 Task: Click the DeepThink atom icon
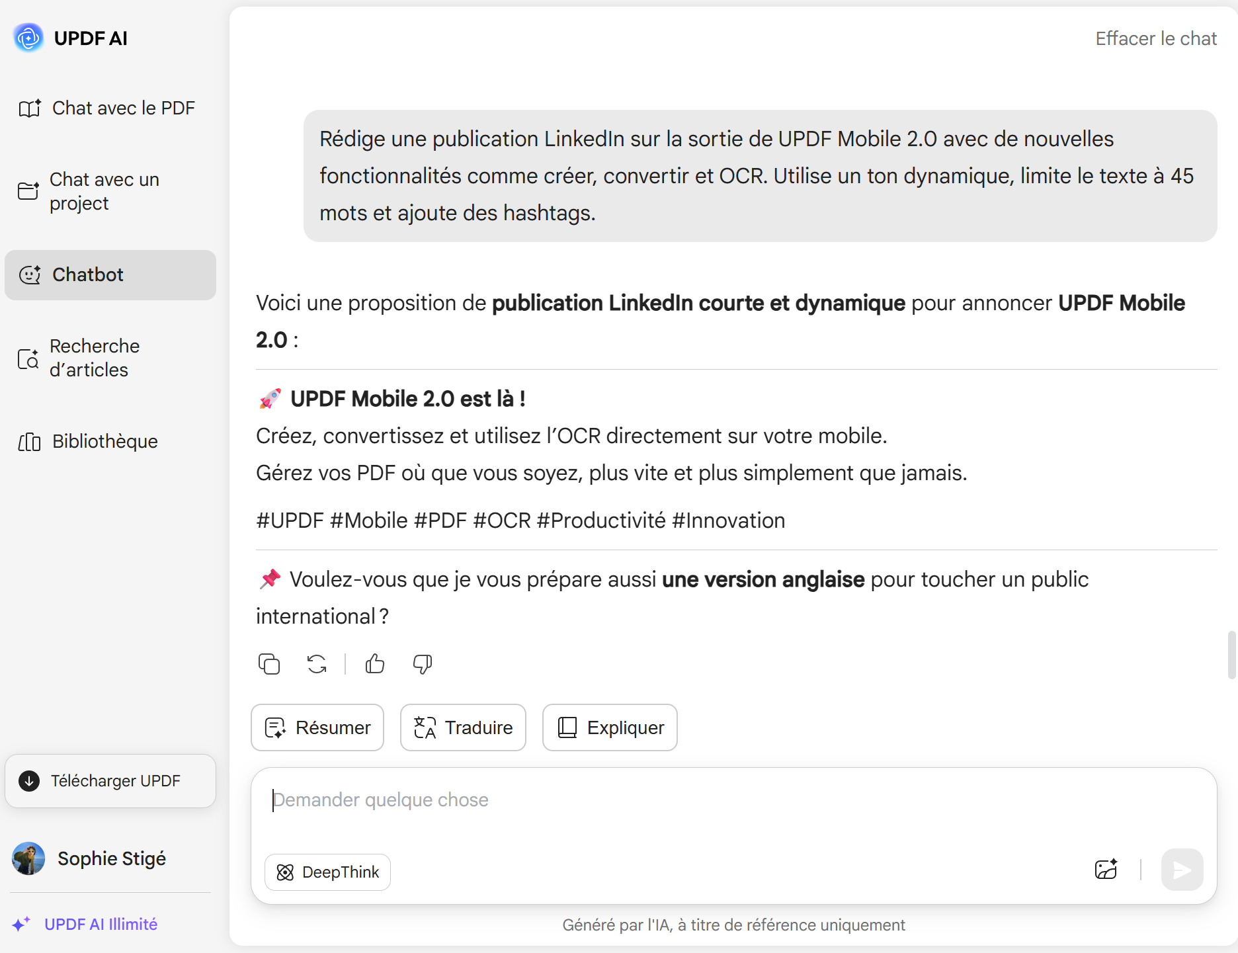(x=285, y=872)
